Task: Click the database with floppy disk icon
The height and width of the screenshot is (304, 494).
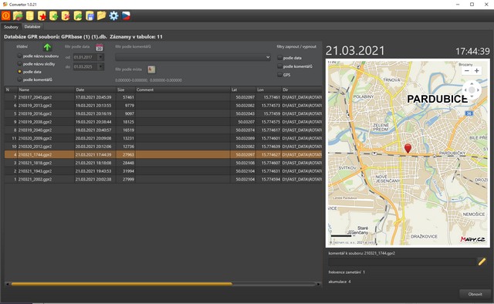Action: pos(90,15)
